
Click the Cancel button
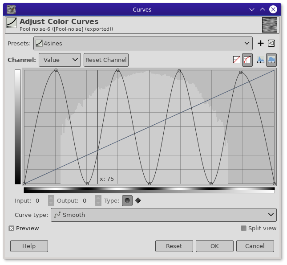[255, 246]
